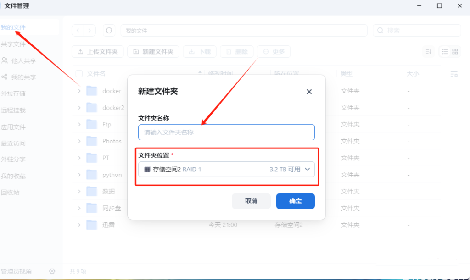The image size is (470, 280).
Task: Open 回收站 in the sidebar
Action: [x=10, y=192]
